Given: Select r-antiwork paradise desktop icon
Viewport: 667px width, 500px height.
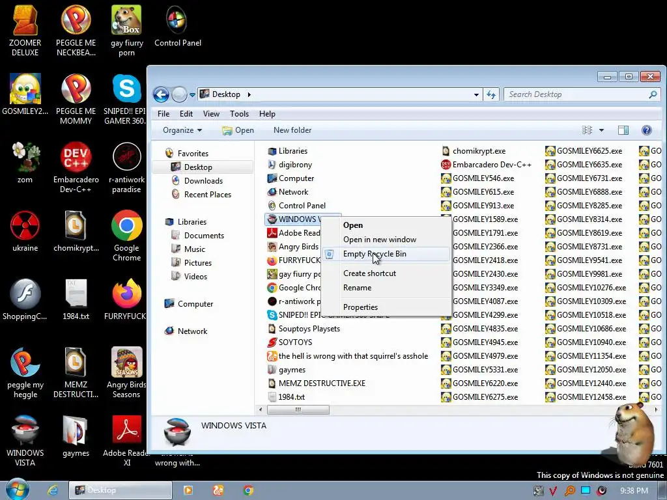Looking at the screenshot, I should click(x=126, y=167).
